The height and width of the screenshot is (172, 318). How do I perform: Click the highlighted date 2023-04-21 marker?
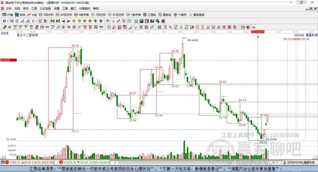(x=257, y=32)
